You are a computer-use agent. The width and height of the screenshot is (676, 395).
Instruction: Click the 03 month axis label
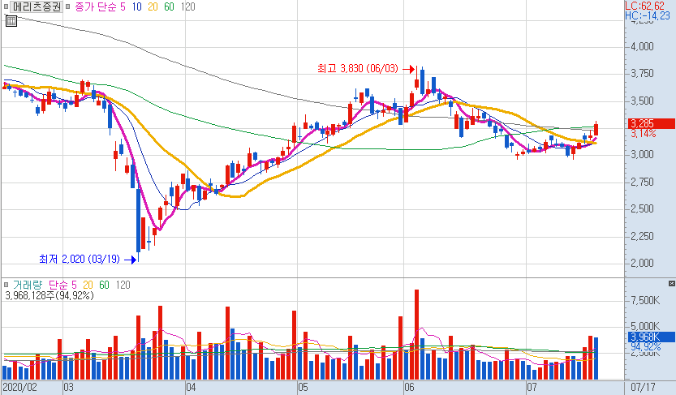68,387
